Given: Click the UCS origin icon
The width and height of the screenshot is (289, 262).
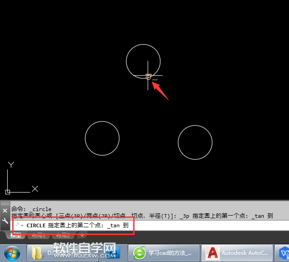Looking at the screenshot, I should (x=8, y=192).
